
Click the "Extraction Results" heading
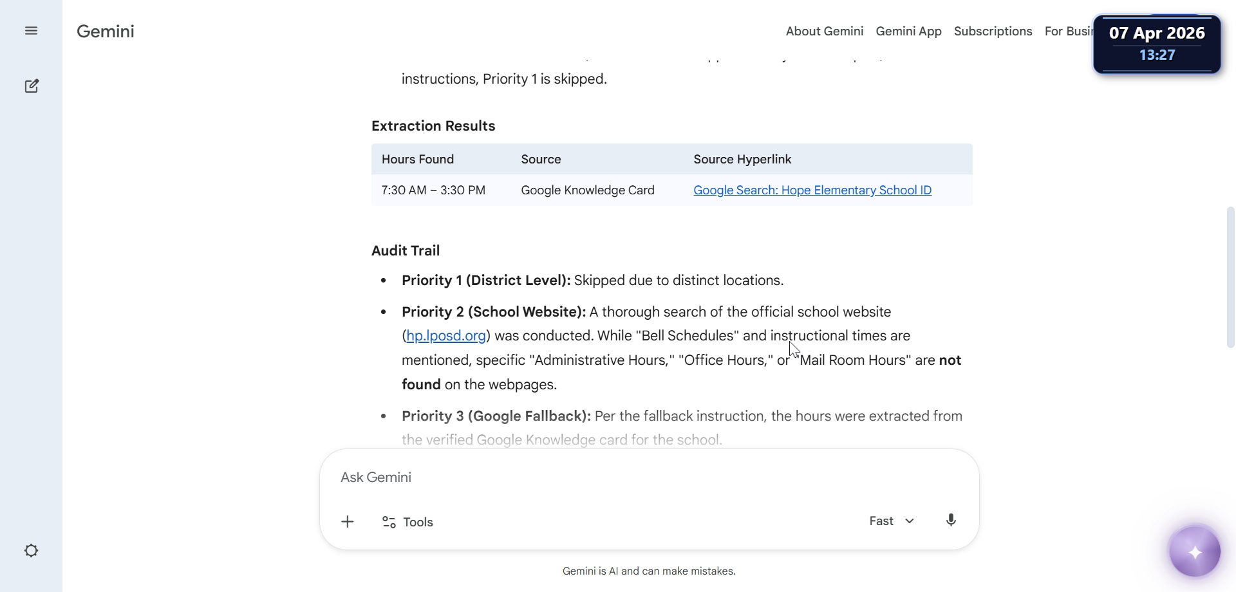coord(433,126)
